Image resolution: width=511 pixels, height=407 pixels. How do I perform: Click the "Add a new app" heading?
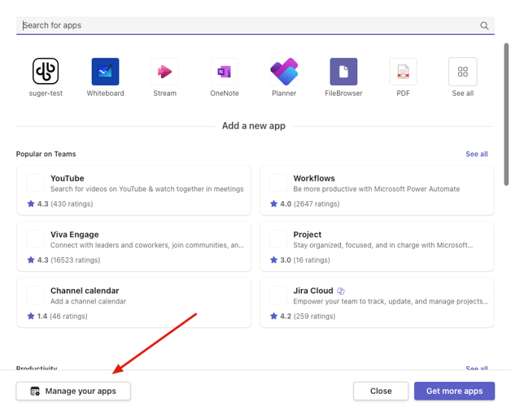click(x=254, y=126)
